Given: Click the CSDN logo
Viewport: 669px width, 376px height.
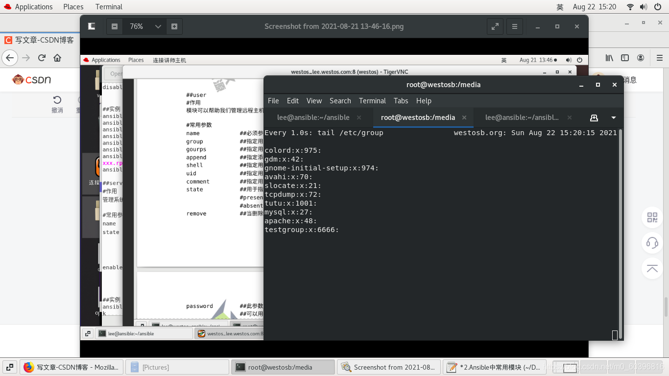Looking at the screenshot, I should click(32, 79).
